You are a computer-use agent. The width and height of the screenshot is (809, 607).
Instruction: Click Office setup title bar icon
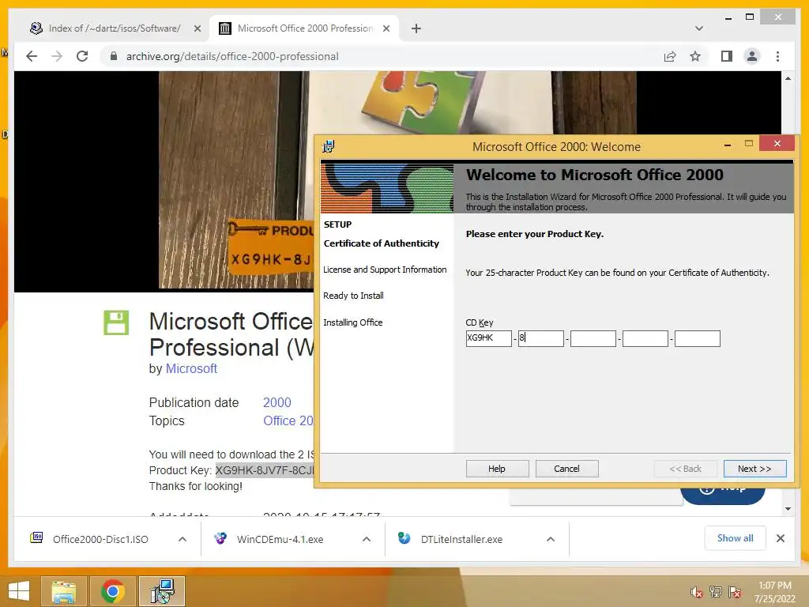coord(329,146)
